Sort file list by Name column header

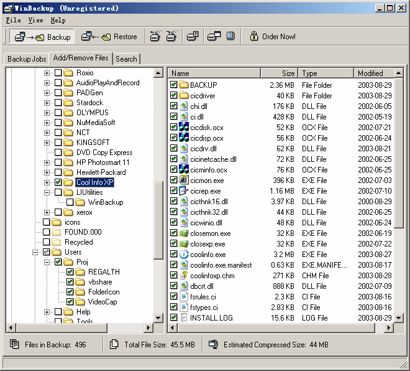click(214, 73)
